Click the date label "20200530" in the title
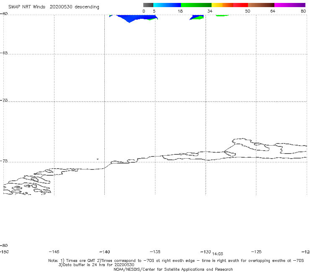310x272 pixels. 61,7
